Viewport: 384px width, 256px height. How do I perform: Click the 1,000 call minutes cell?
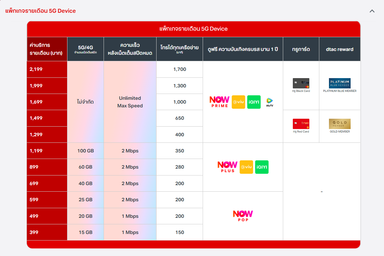180,102
